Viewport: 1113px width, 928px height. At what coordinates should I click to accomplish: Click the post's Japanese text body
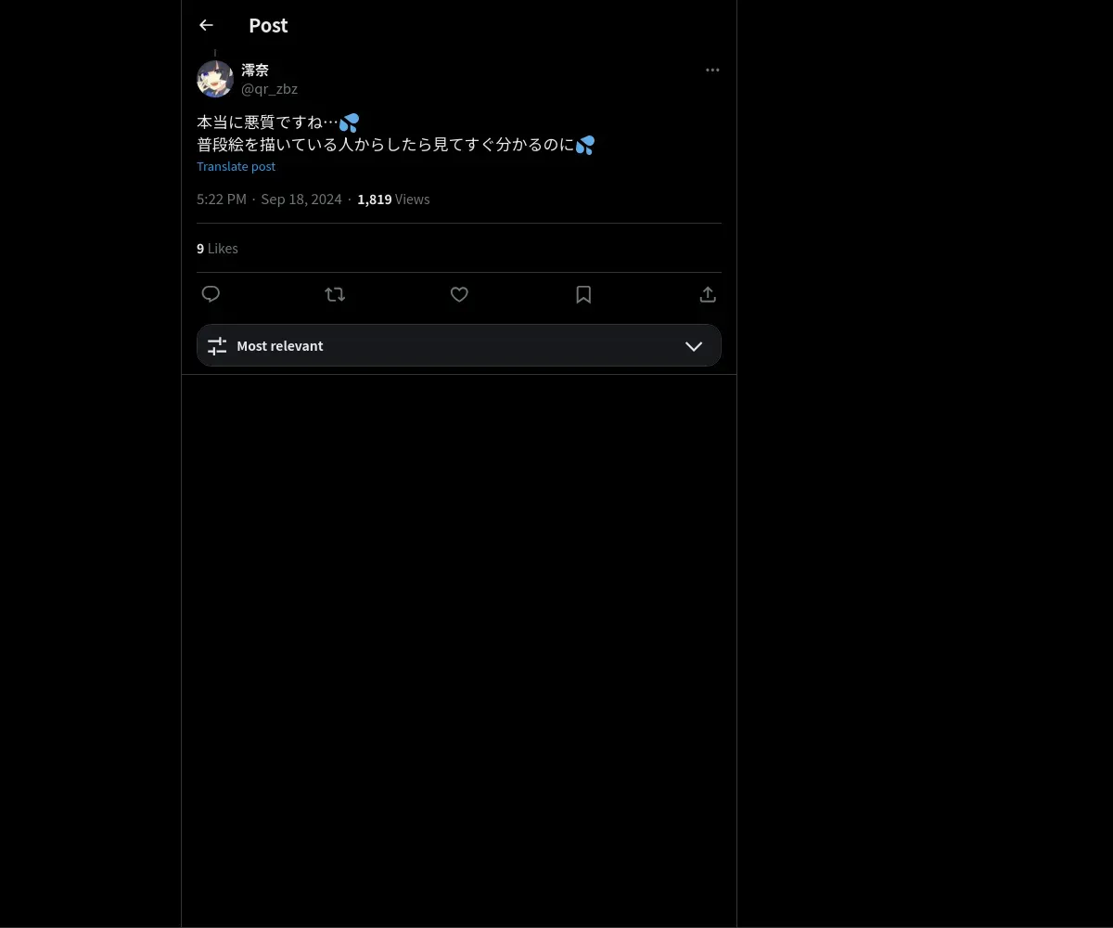pyautogui.click(x=396, y=133)
